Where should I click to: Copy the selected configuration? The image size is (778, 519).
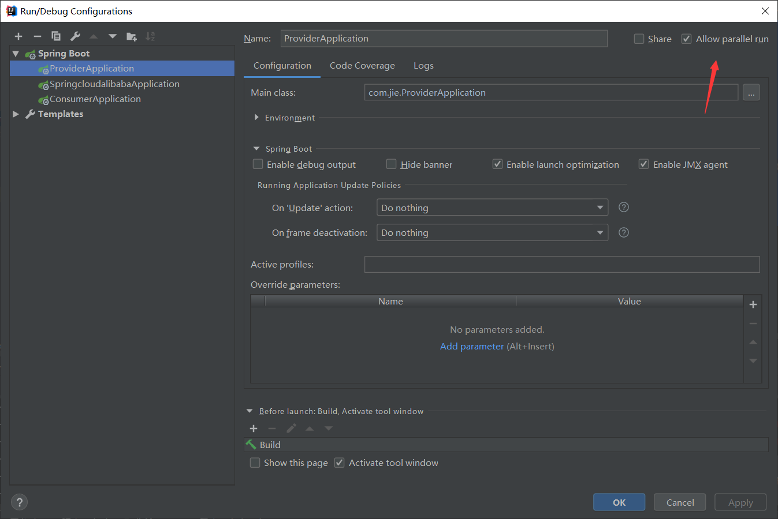click(x=56, y=36)
